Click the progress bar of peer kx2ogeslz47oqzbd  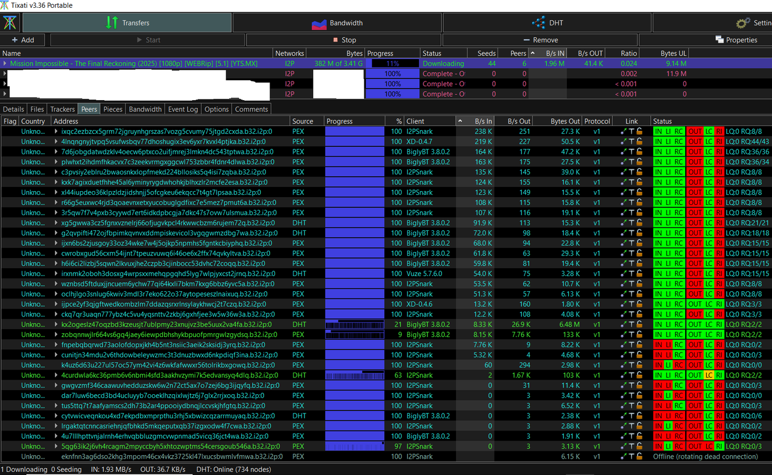[x=355, y=324]
